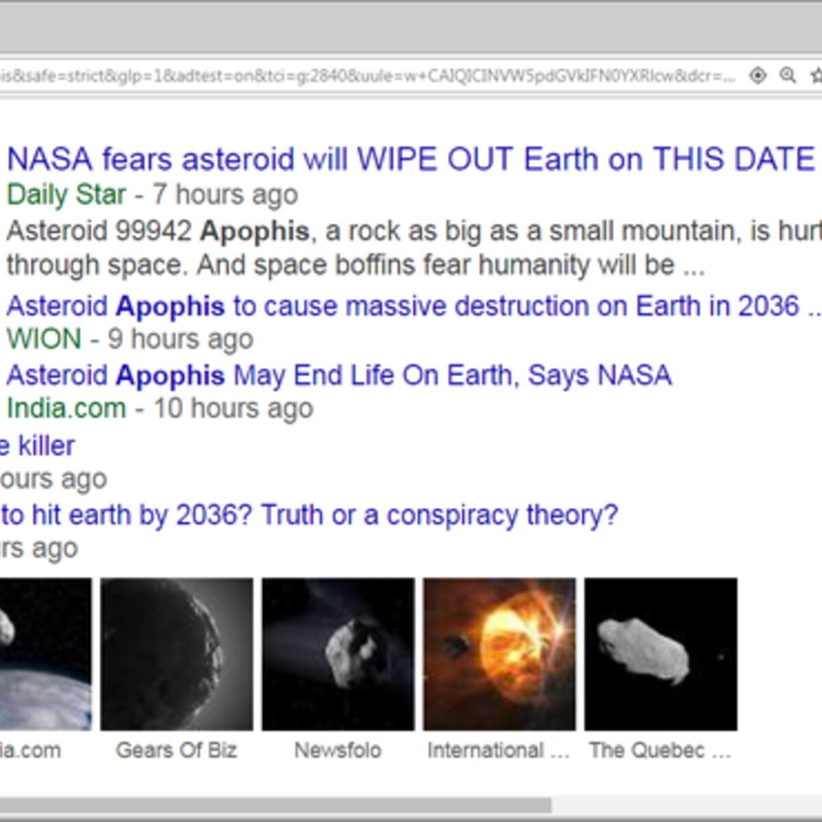Click the India.com source label
Image resolution: width=822 pixels, height=822 pixels.
tap(66, 408)
